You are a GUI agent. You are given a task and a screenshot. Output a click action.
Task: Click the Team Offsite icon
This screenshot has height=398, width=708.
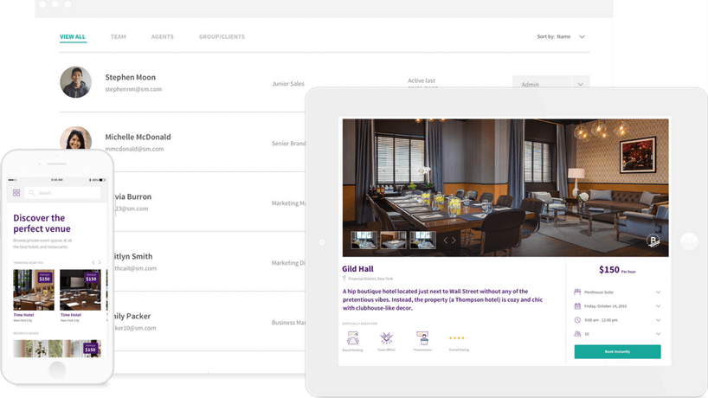point(387,338)
